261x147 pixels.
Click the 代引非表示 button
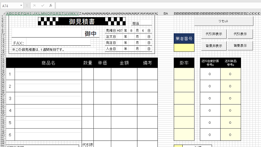(214, 34)
